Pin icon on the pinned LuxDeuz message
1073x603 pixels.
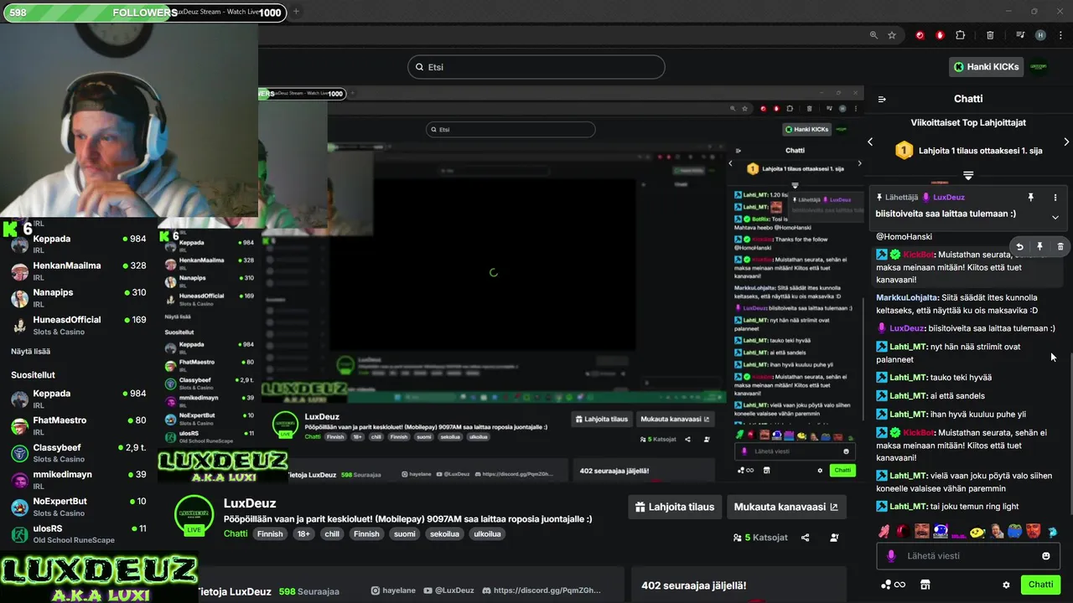(x=1031, y=198)
